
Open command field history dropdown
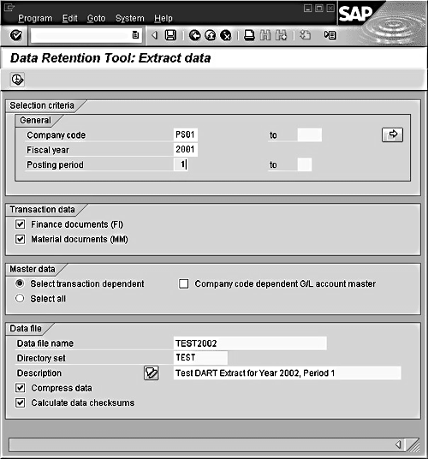tap(135, 35)
